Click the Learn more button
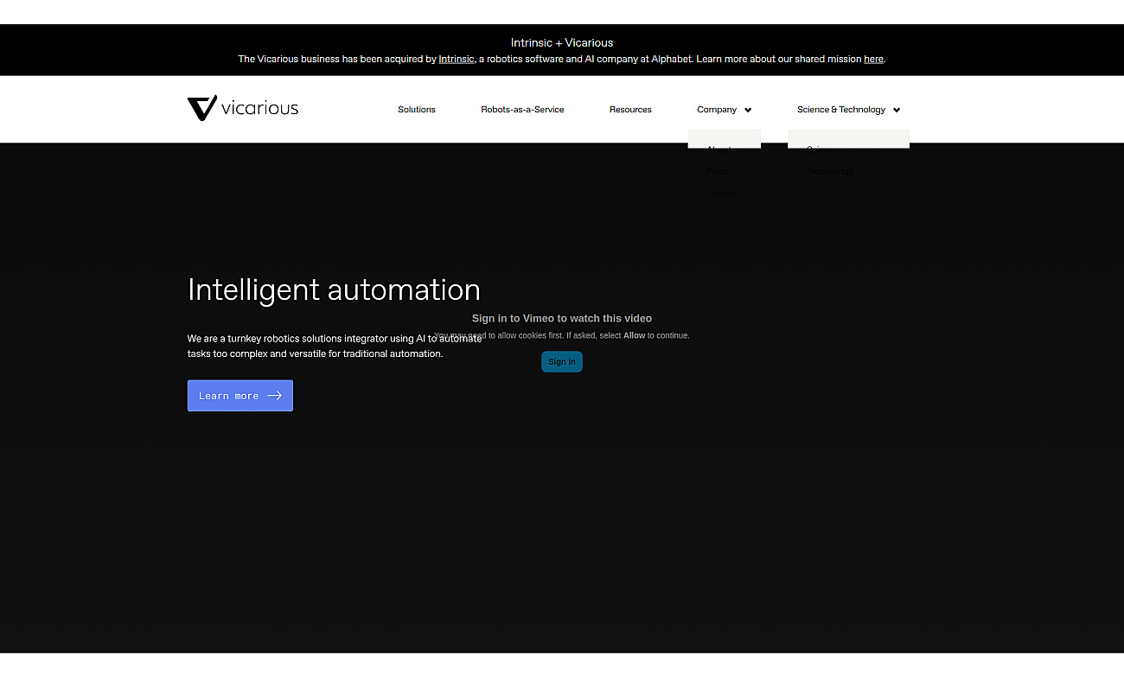The width and height of the screenshot is (1124, 681). point(240,396)
